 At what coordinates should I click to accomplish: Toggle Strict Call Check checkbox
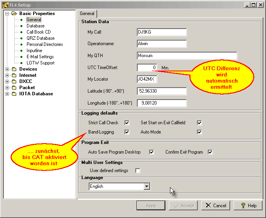pos(127,123)
